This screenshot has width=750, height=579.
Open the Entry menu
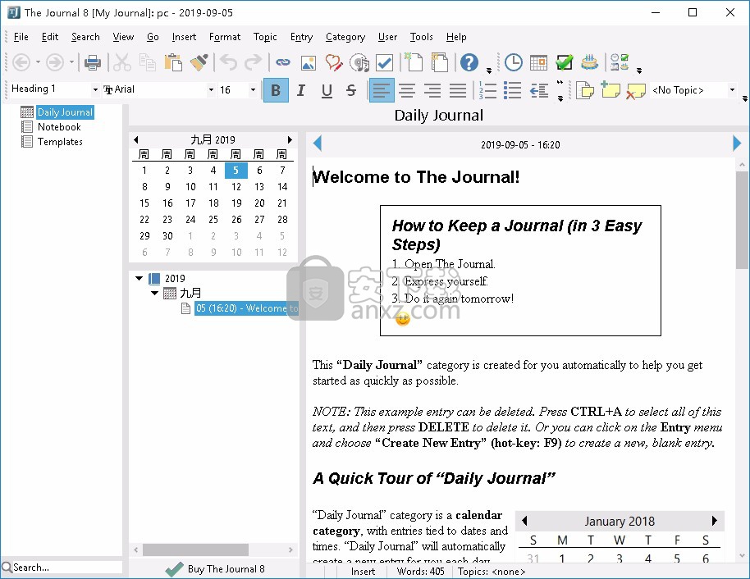pos(301,37)
